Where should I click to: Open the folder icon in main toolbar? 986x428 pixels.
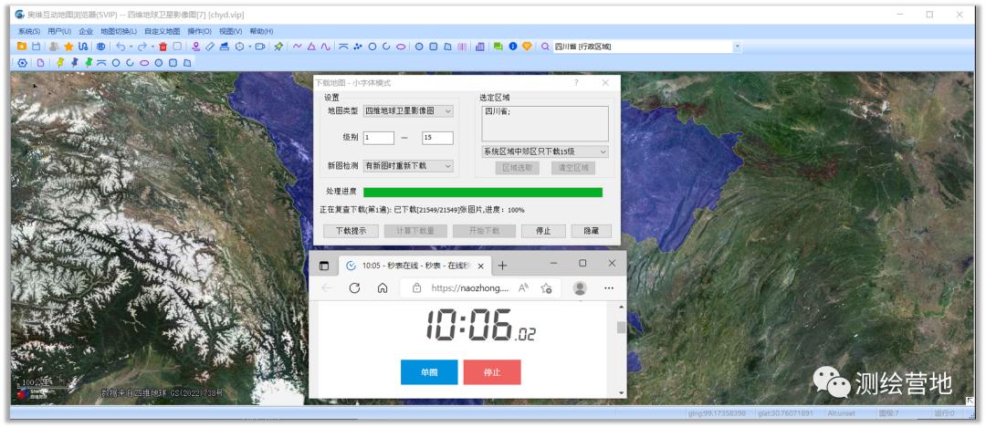(21, 47)
